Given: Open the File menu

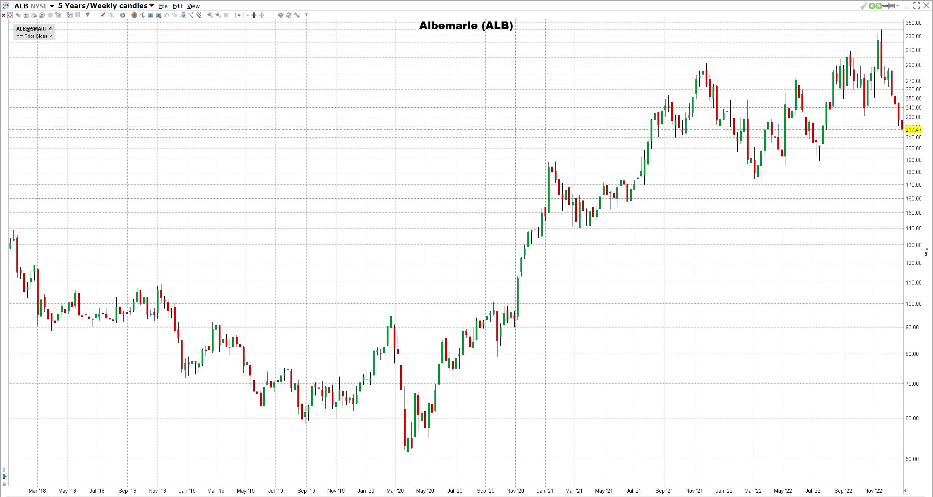Looking at the screenshot, I should point(163,6).
